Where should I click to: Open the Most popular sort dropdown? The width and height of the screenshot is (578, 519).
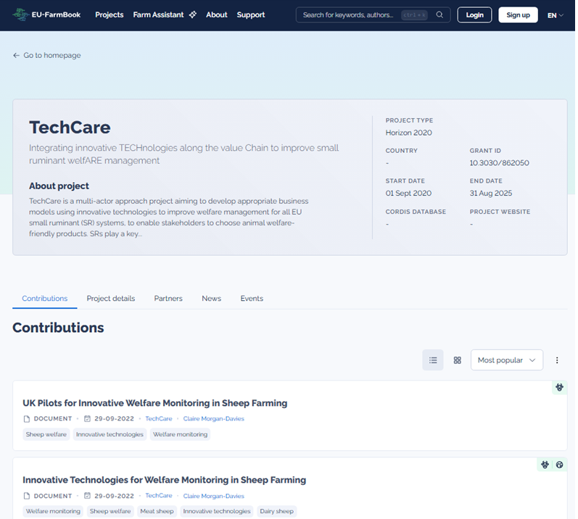click(x=506, y=360)
